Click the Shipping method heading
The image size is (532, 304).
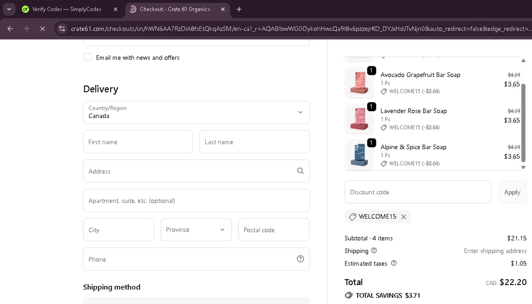[x=112, y=287]
